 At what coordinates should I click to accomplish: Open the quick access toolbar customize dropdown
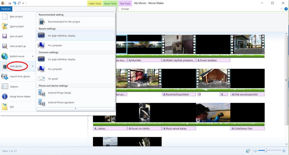[x=23, y=3]
